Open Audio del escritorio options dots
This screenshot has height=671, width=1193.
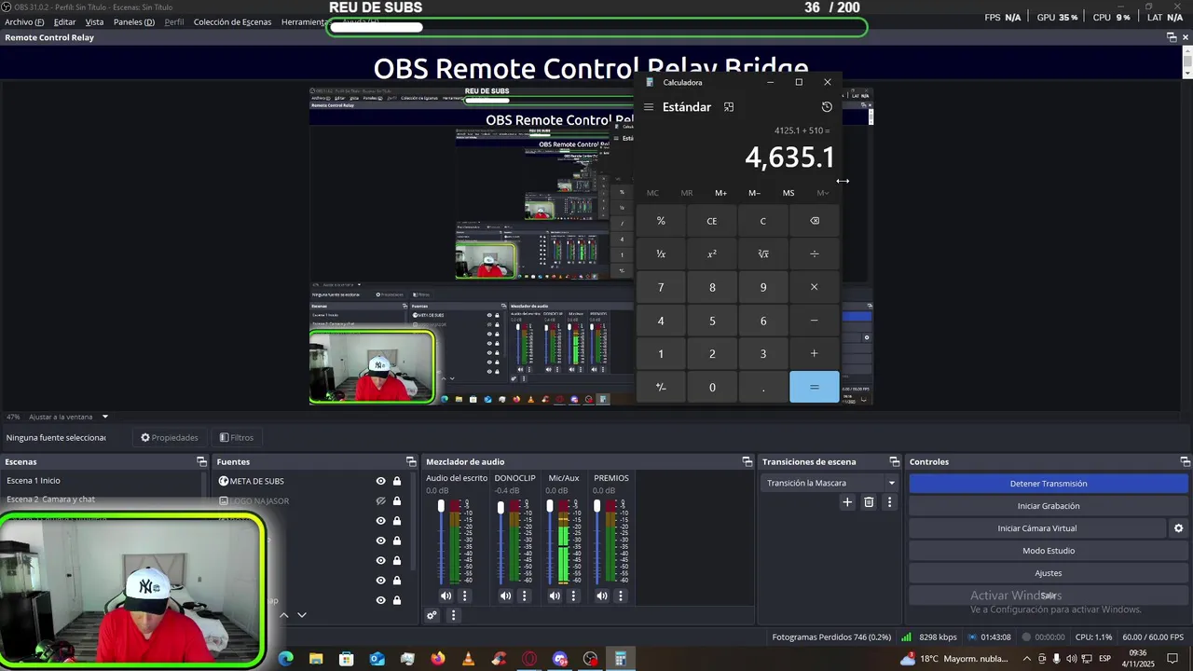(465, 596)
